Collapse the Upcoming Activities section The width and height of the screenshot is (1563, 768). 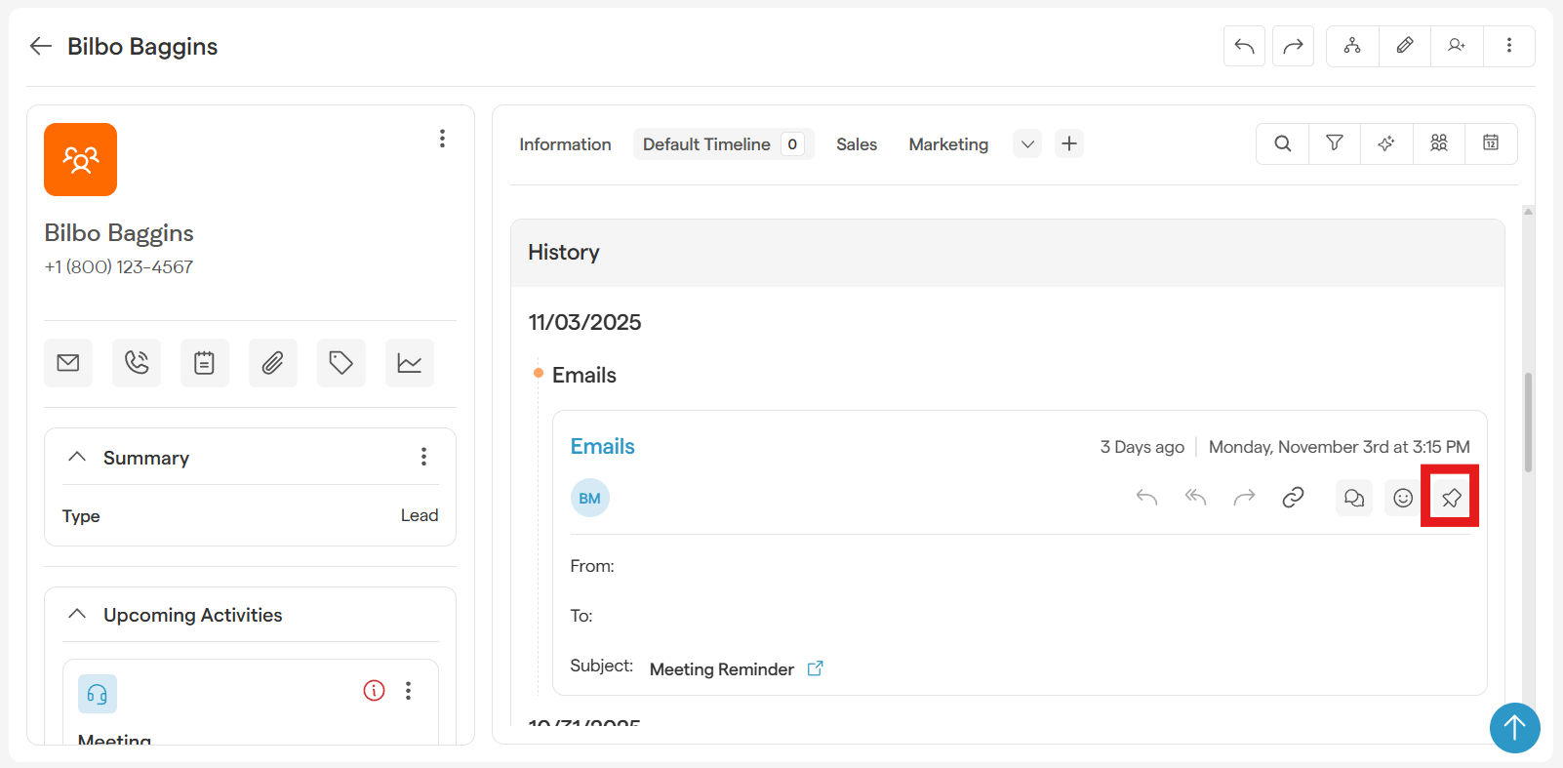click(77, 614)
